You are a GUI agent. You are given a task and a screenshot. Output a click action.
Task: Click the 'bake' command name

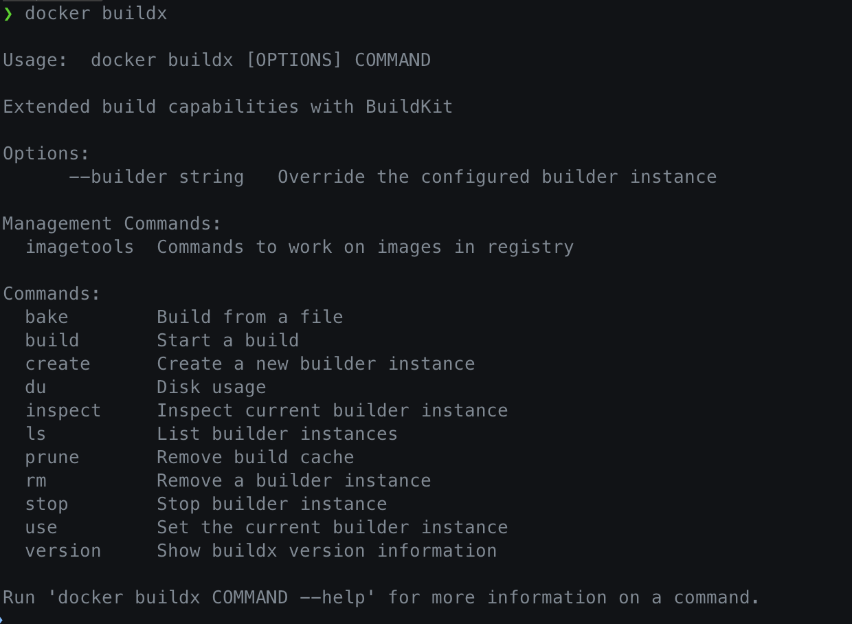(x=47, y=317)
